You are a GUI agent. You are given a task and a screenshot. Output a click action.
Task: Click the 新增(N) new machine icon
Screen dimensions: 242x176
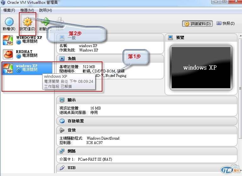(9, 21)
